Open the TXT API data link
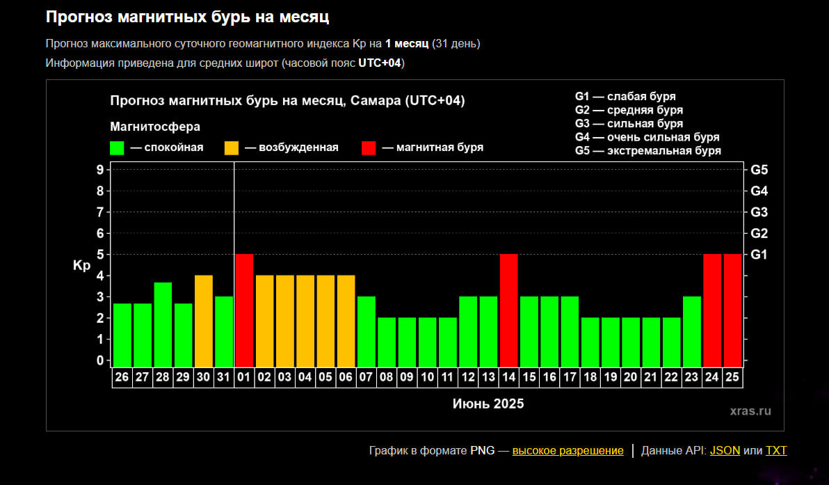Viewport: 829px width, 485px height. (x=776, y=451)
